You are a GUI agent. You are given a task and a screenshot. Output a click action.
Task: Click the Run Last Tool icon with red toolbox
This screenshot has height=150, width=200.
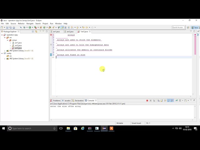pos(35,27)
